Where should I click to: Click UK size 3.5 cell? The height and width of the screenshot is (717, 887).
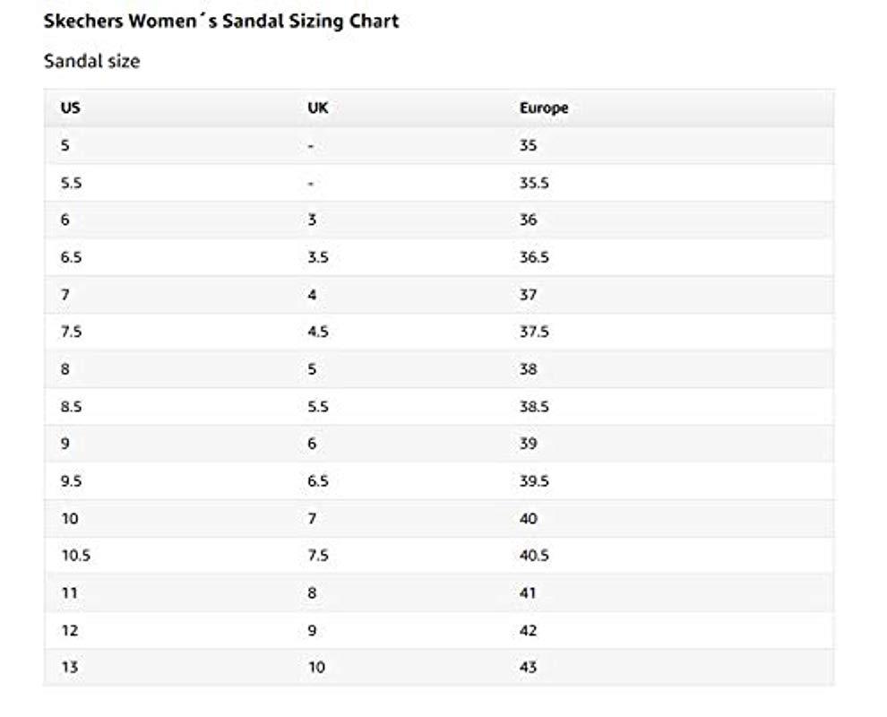tap(317, 257)
